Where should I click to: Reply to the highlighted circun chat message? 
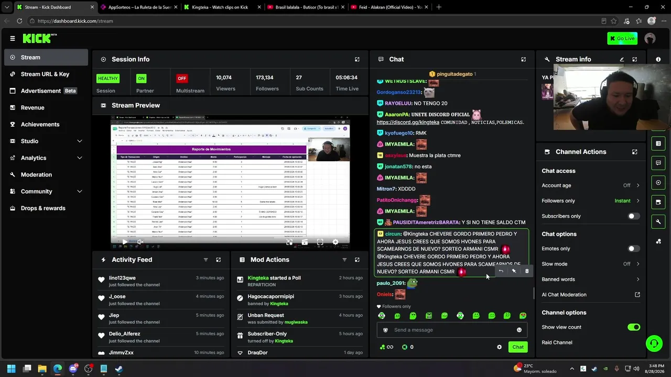pyautogui.click(x=501, y=271)
